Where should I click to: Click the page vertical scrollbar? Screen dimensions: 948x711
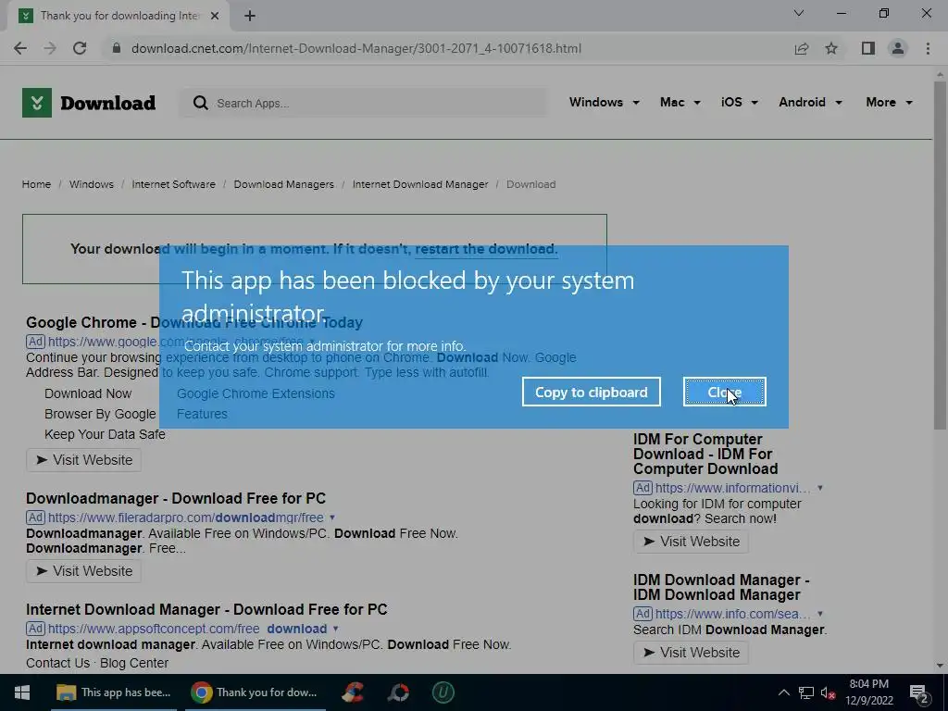coord(940,254)
